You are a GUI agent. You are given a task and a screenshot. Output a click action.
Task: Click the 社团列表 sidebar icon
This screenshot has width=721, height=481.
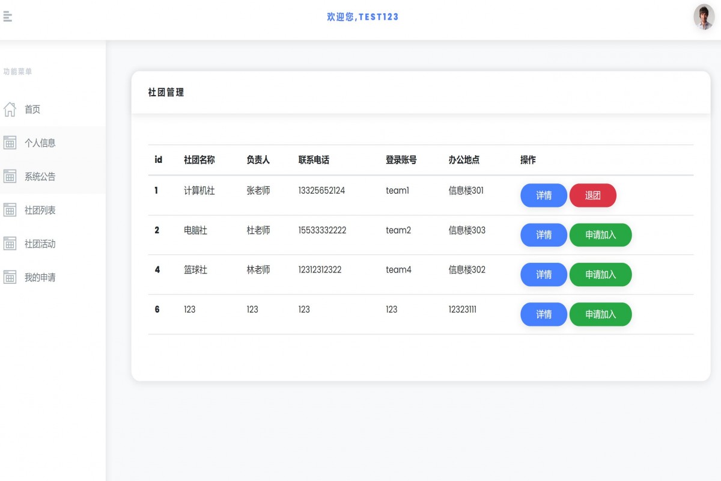(9, 209)
